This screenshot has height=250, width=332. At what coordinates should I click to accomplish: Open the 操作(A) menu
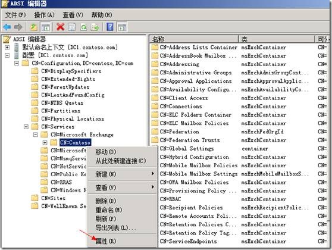click(x=44, y=15)
